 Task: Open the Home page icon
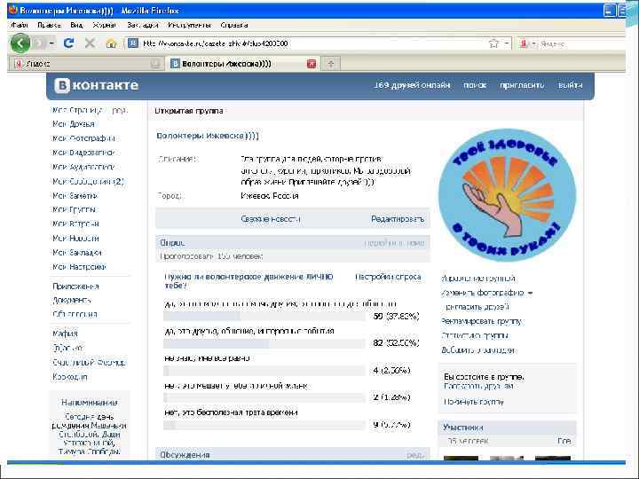[111, 43]
